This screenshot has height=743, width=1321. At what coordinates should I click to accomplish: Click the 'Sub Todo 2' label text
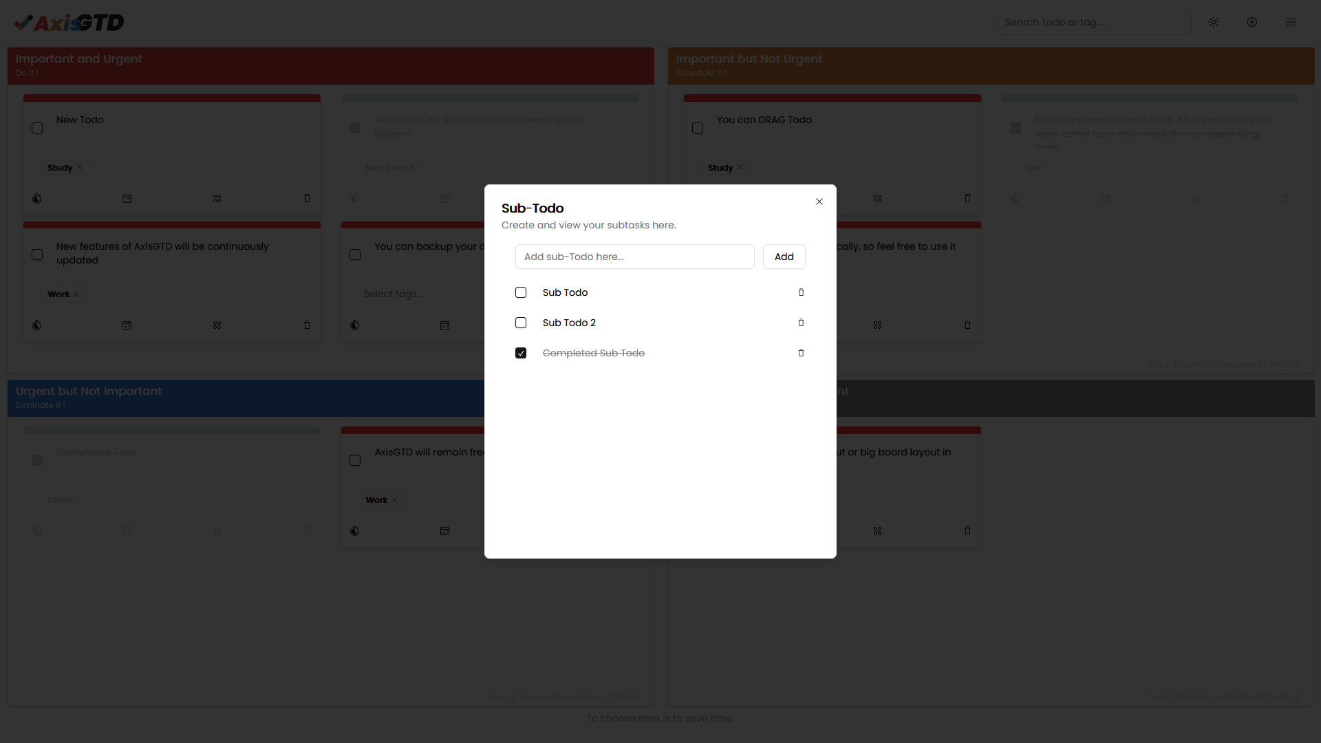pyautogui.click(x=569, y=323)
